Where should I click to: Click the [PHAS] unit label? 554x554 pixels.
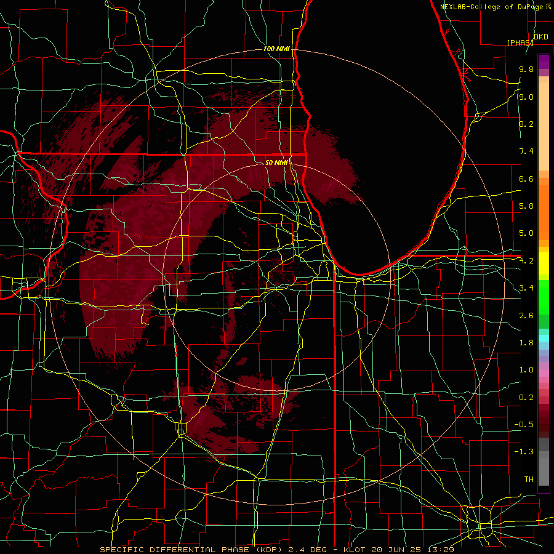[520, 42]
